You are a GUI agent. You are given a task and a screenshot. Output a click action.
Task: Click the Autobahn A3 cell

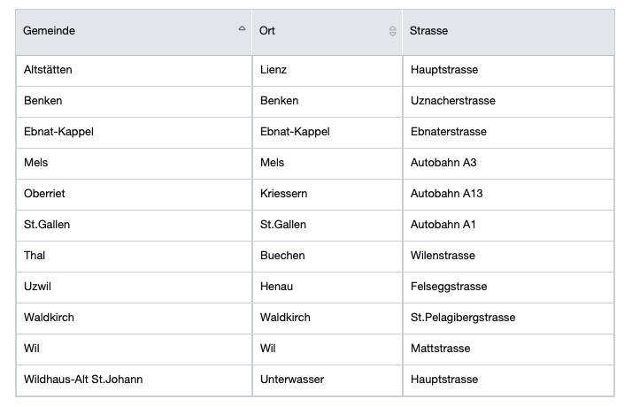443,163
